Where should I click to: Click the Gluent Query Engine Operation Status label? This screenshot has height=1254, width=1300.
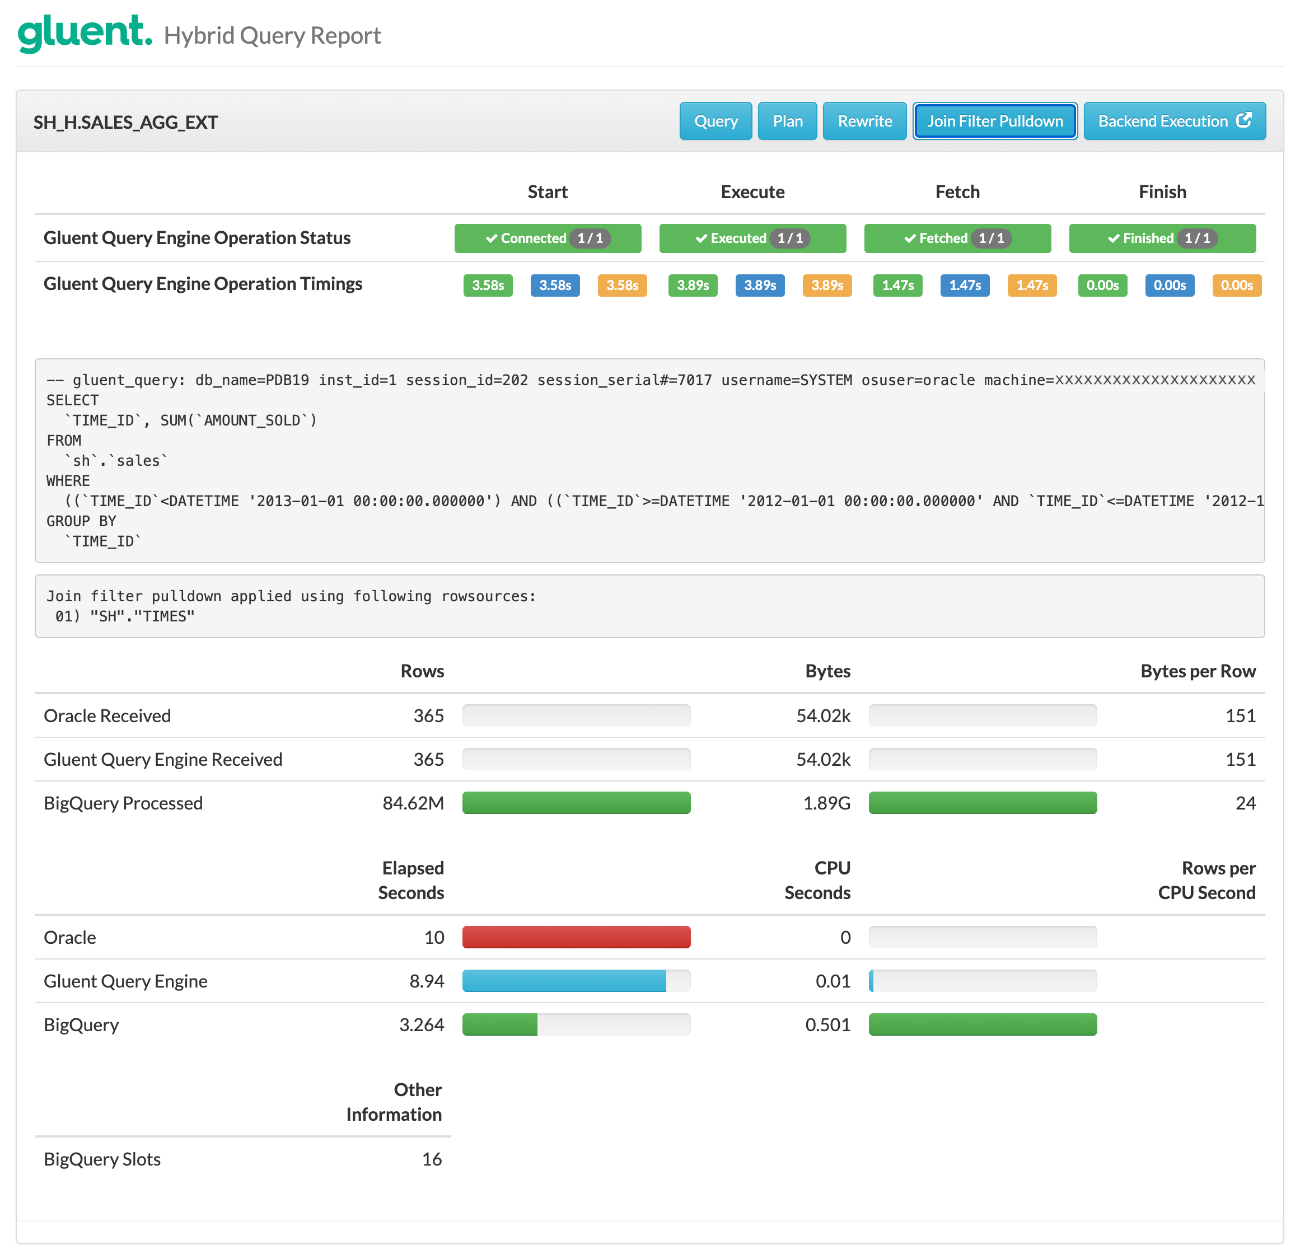(x=197, y=238)
